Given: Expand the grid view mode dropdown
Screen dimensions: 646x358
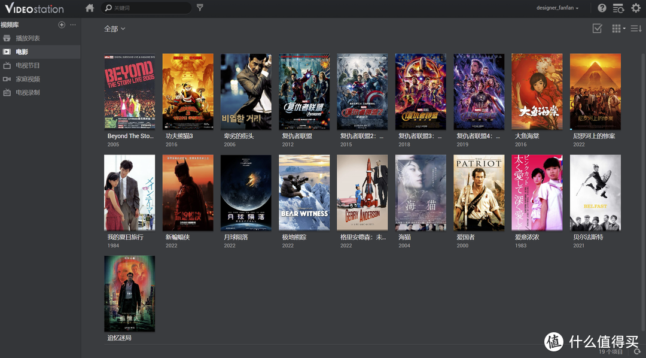Looking at the screenshot, I should tap(618, 29).
